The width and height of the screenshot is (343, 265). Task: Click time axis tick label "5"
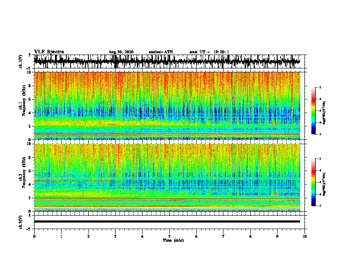[169, 236]
